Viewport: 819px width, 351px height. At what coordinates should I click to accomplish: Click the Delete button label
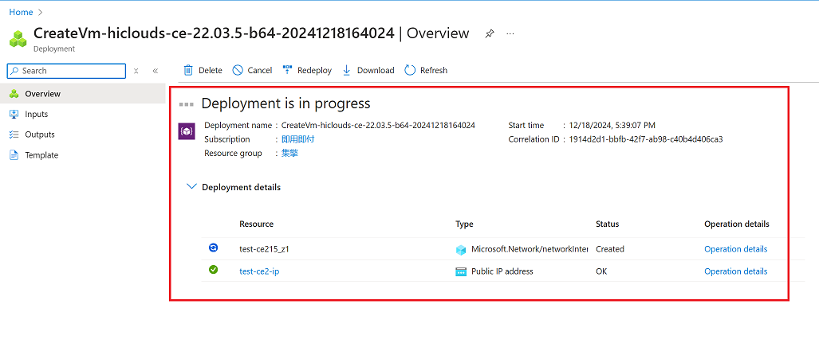pos(211,70)
